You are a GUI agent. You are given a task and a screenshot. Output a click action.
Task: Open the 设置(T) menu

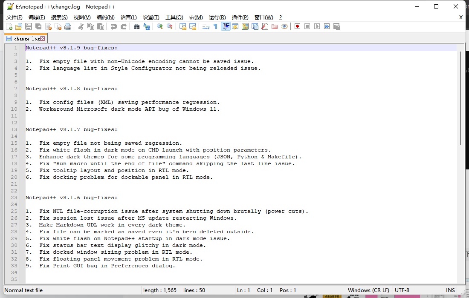151,17
